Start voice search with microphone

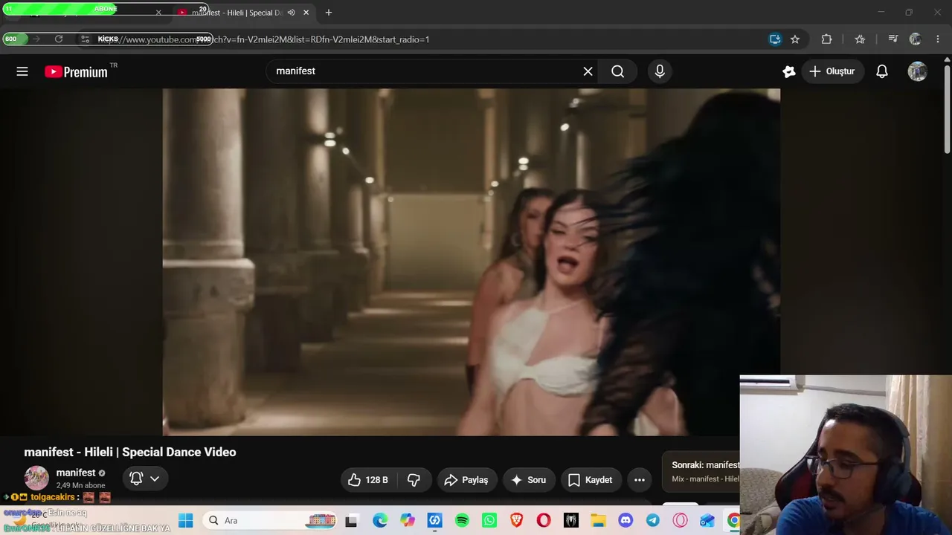click(x=660, y=71)
